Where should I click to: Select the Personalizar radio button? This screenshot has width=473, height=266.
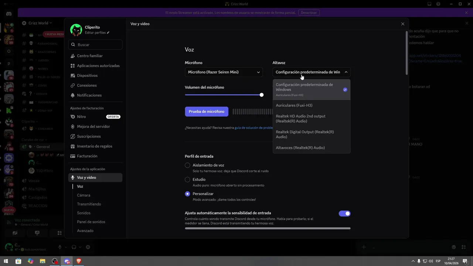[x=187, y=194]
